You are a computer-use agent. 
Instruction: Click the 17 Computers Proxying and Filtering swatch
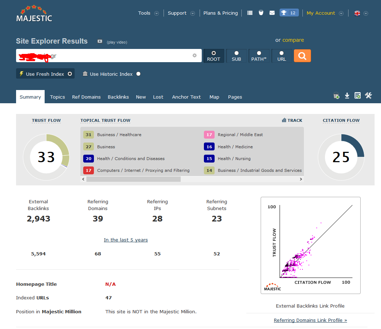coord(89,170)
